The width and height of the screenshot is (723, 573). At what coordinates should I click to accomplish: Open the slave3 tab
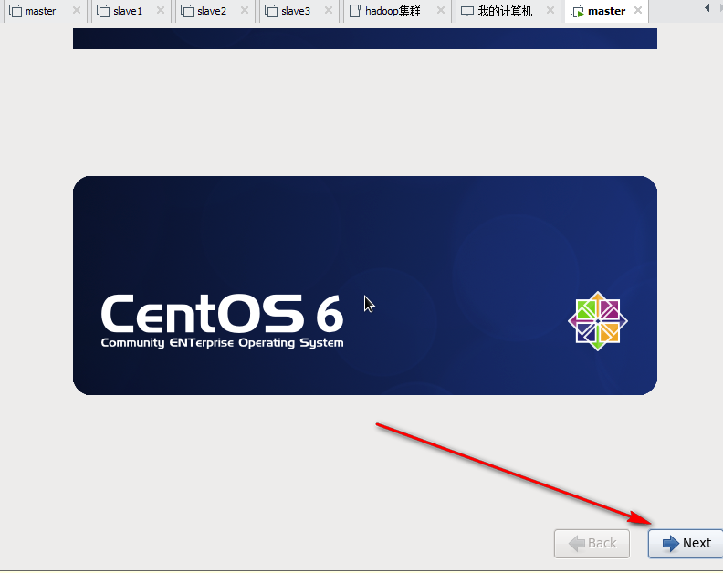click(296, 11)
